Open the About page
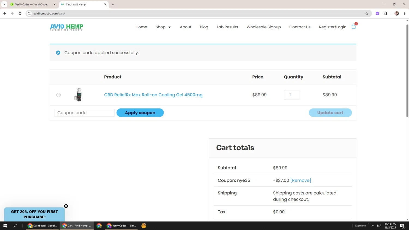409x230 pixels. click(x=185, y=27)
